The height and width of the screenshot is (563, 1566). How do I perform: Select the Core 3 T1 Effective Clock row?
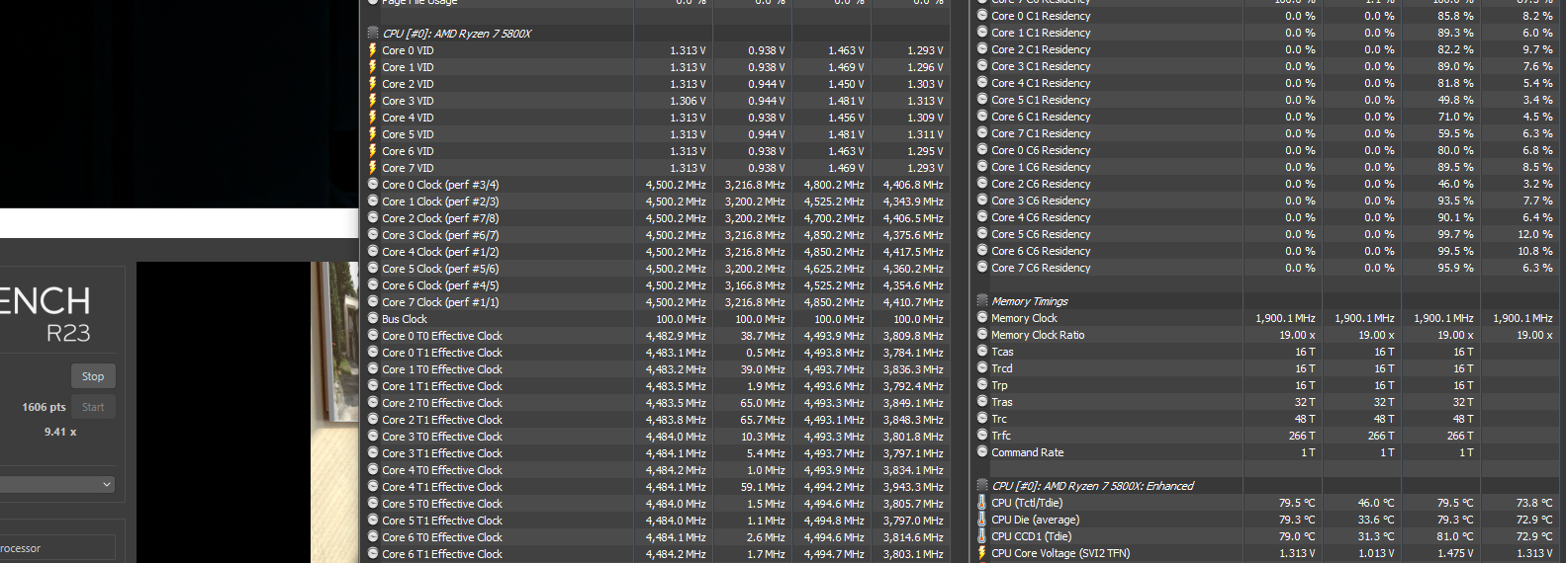656,453
